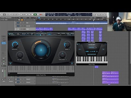Toggle Show Flex icon
Viewport: 131px width, 98px height.
[x=36, y=18]
